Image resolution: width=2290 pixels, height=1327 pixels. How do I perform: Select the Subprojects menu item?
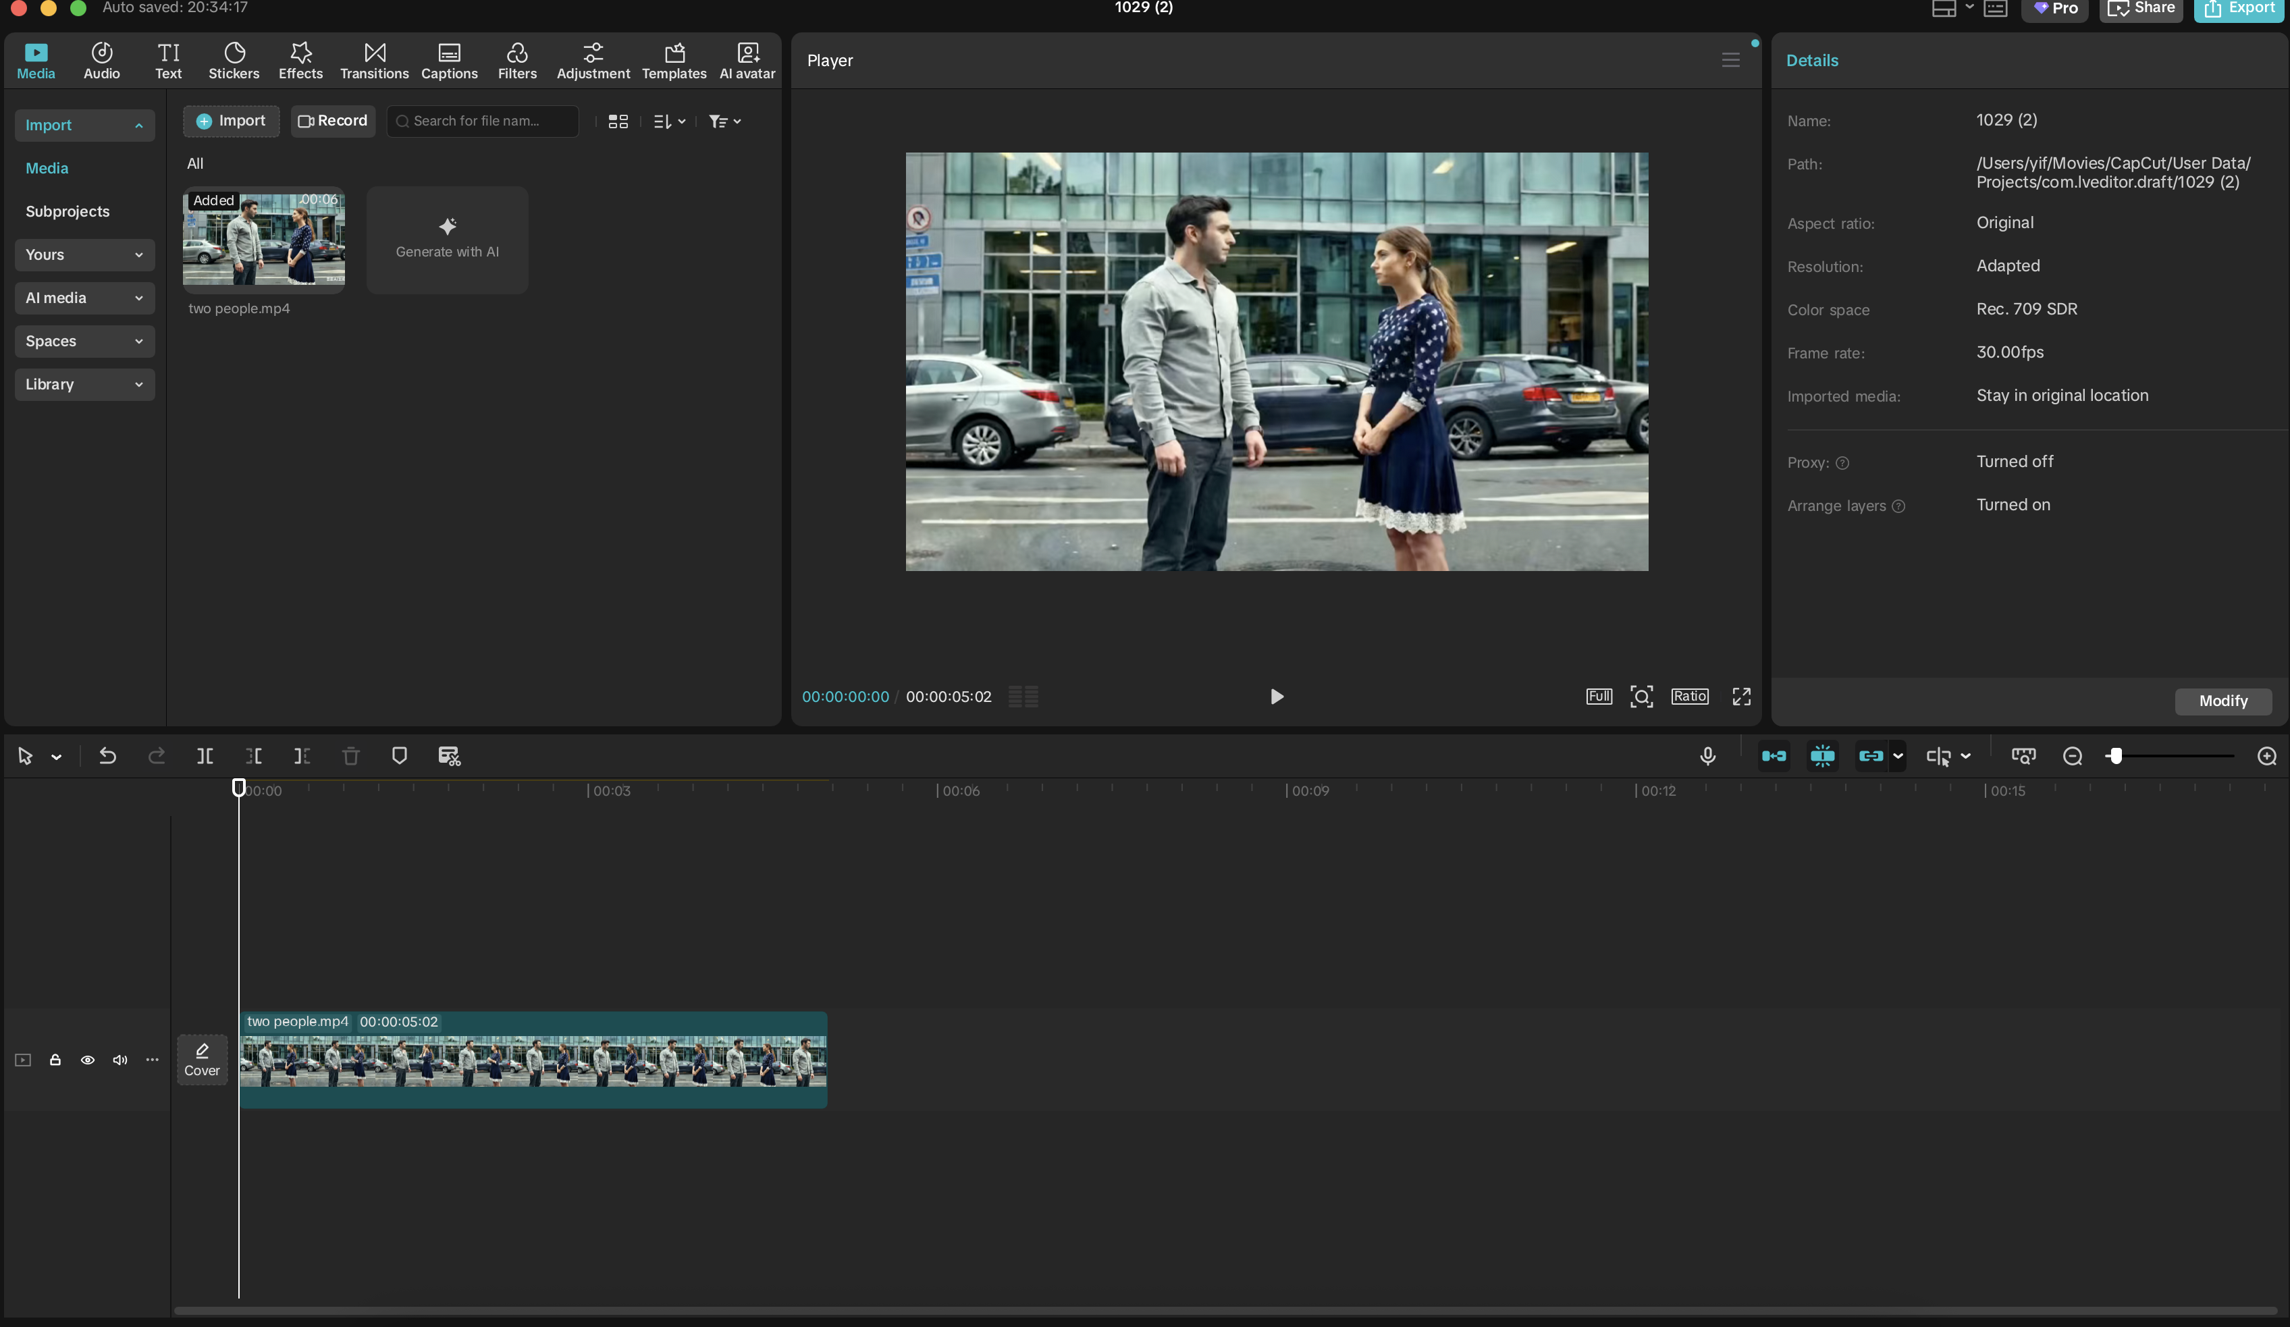click(x=68, y=211)
